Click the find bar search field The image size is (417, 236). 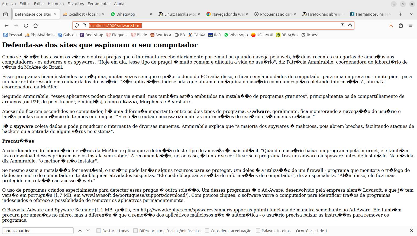tap(38, 231)
